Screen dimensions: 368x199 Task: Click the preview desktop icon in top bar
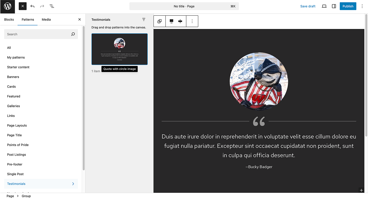point(324,6)
